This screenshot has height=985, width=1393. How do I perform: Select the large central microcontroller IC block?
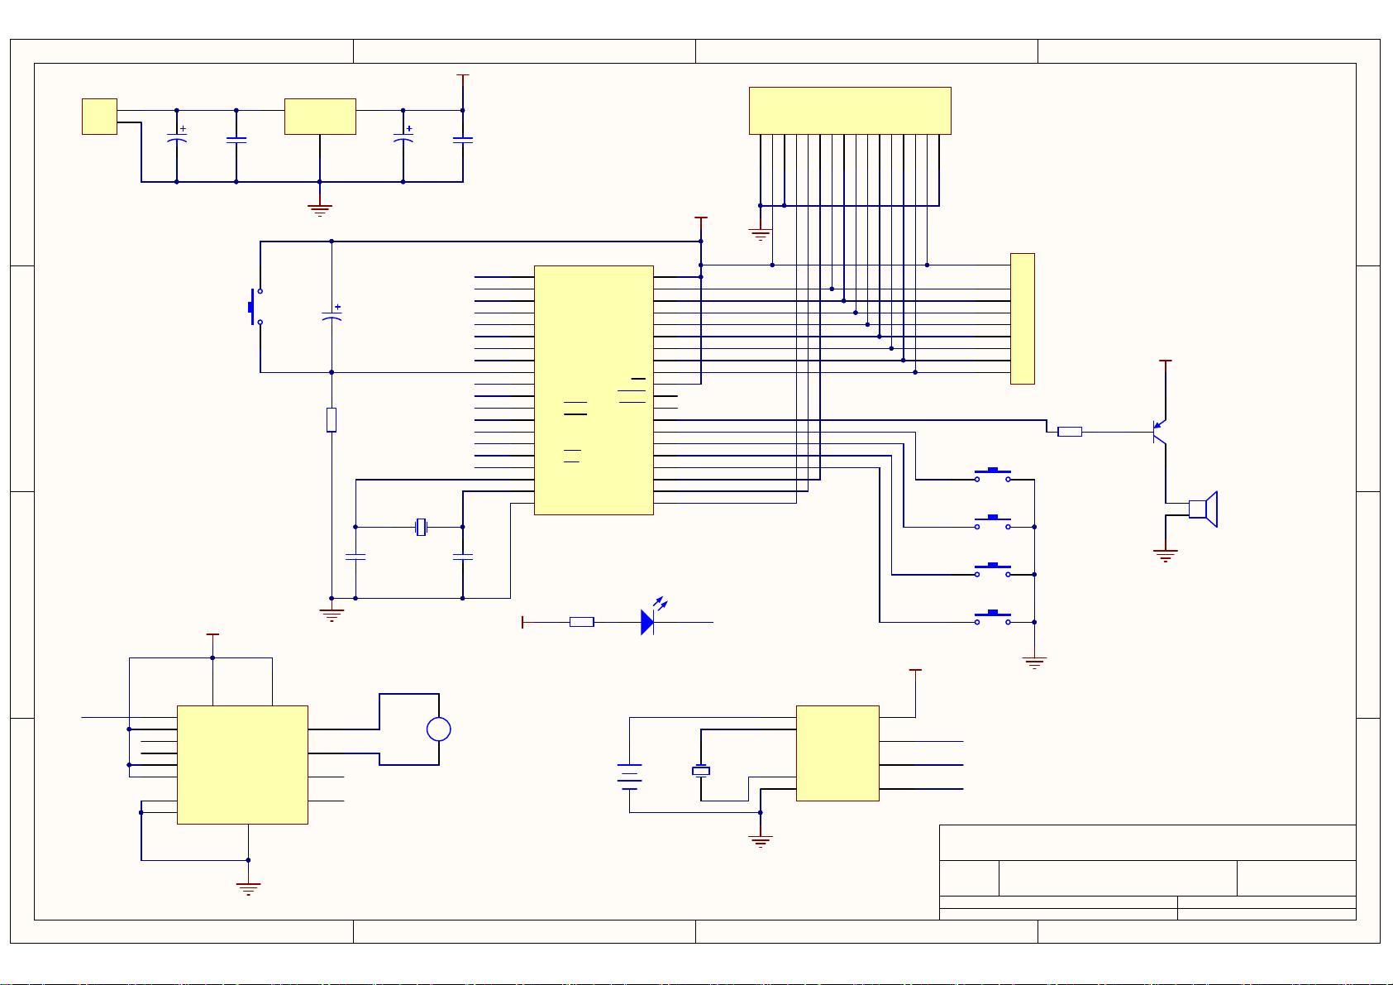point(594,390)
